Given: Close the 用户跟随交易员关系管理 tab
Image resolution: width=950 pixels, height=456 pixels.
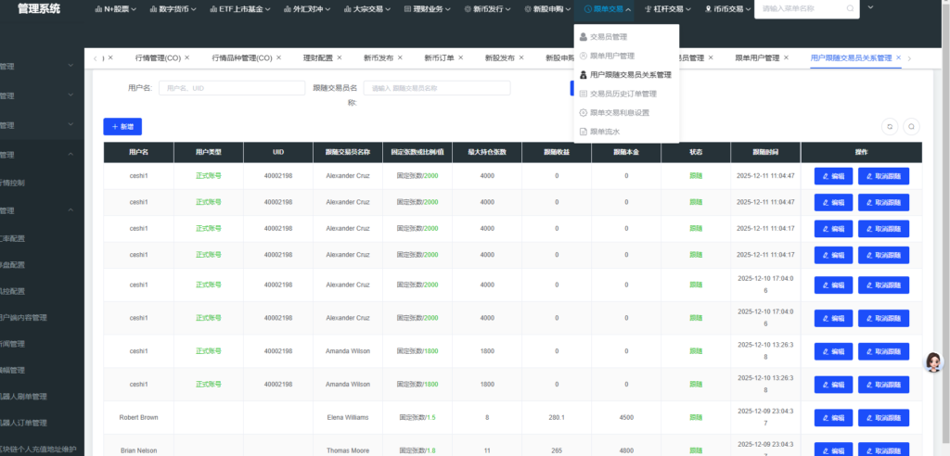Looking at the screenshot, I should tap(898, 57).
